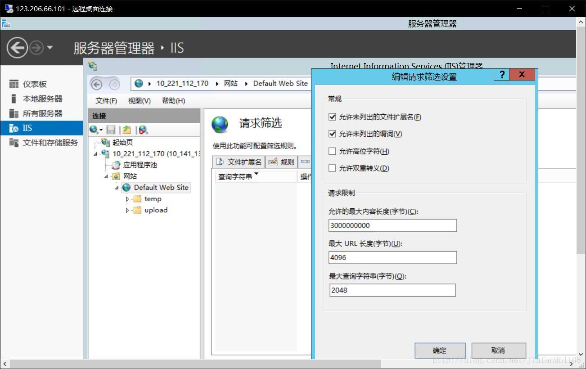The height and width of the screenshot is (369, 586).
Task: Click the delete connection toolbar icon
Action: pos(143,130)
